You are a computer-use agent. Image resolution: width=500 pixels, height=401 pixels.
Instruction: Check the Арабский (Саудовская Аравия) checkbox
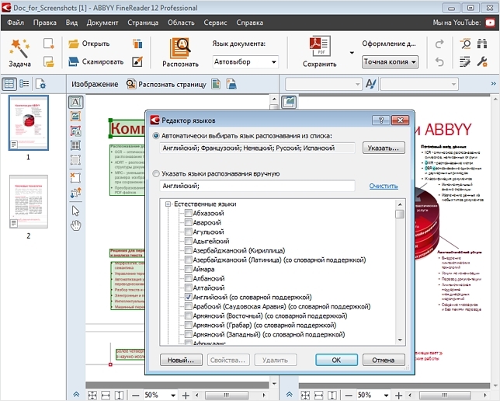pyautogui.click(x=188, y=306)
